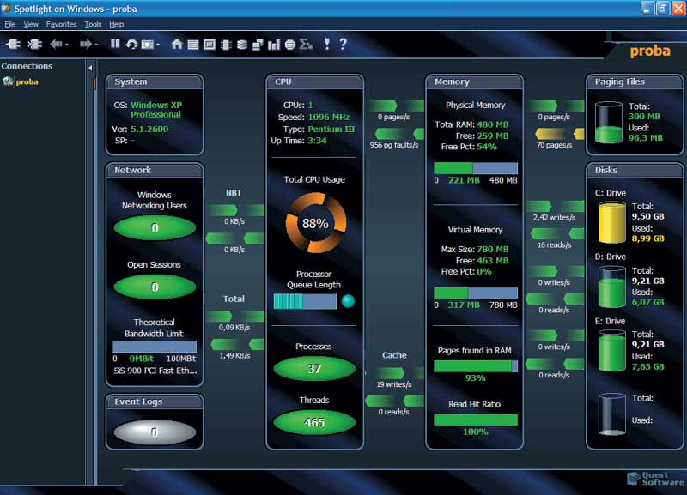This screenshot has height=495, width=687.
Task: Open the snapshot camera dropdown arrow
Action: pyautogui.click(x=158, y=45)
